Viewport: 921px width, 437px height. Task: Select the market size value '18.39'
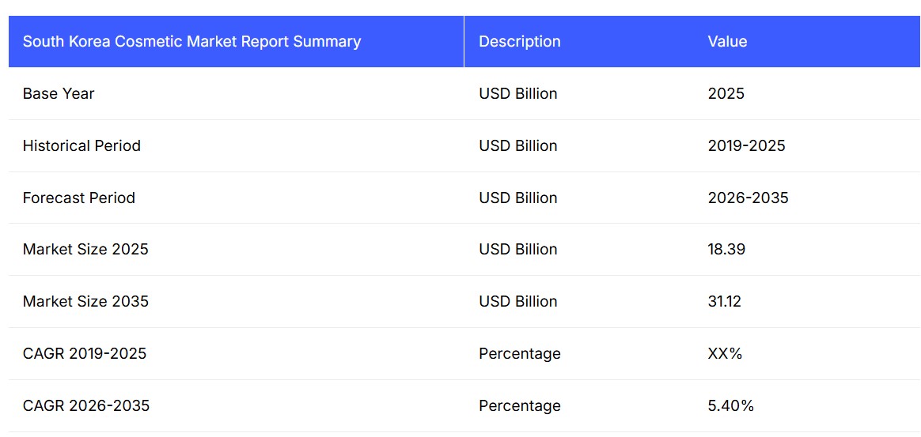coord(726,250)
